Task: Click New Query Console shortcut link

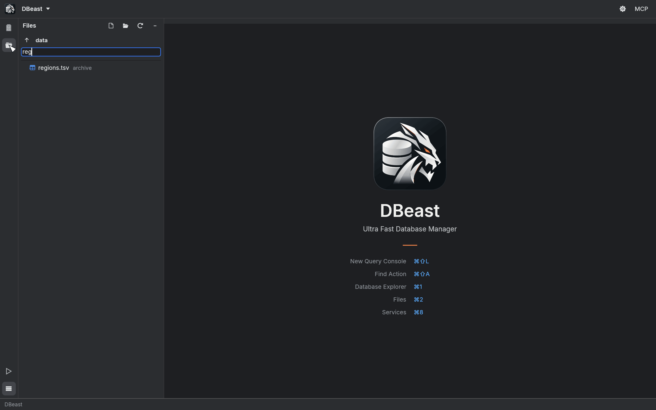Action: (x=378, y=261)
